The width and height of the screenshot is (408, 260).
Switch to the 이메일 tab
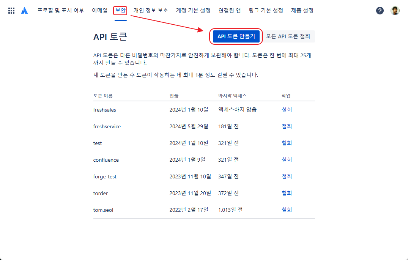click(x=99, y=11)
